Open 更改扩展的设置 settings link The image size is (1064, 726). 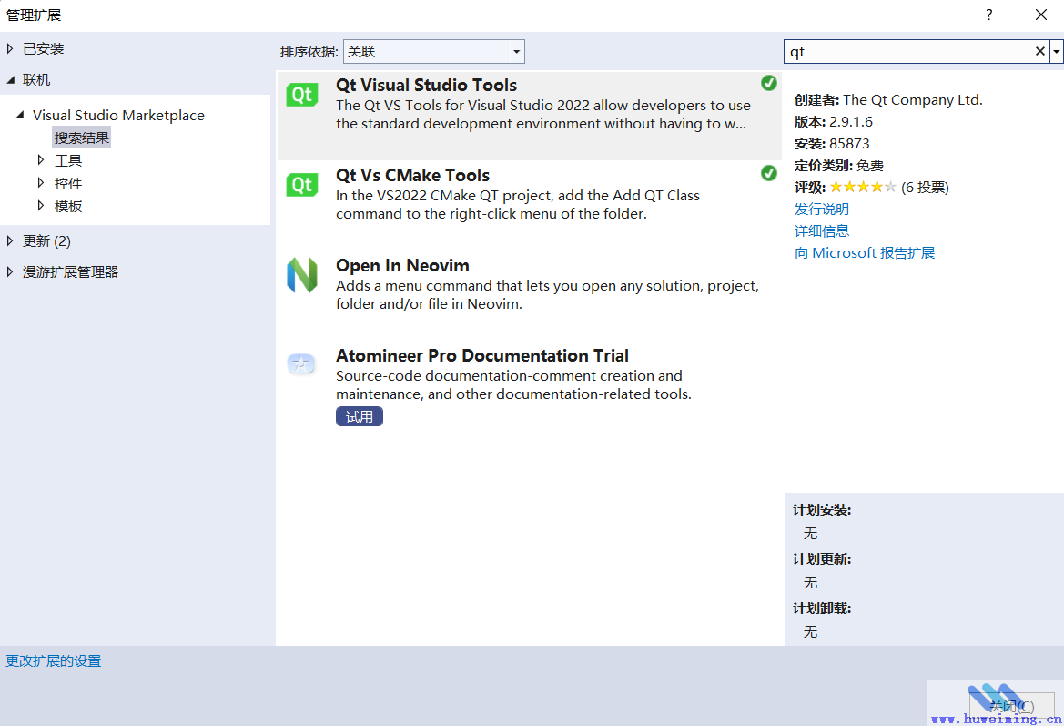(54, 660)
